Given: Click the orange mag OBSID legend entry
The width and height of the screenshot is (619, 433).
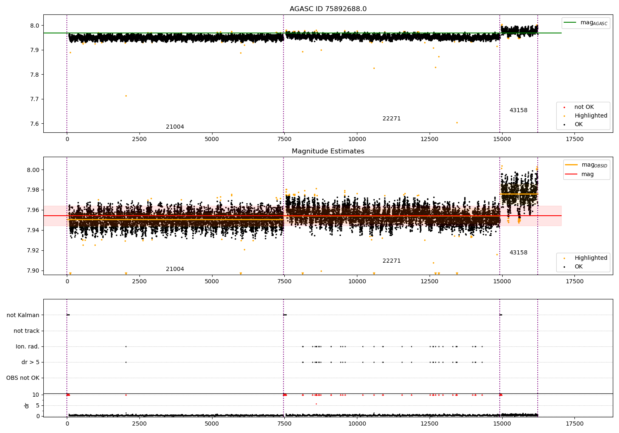Looking at the screenshot, I should point(586,165).
